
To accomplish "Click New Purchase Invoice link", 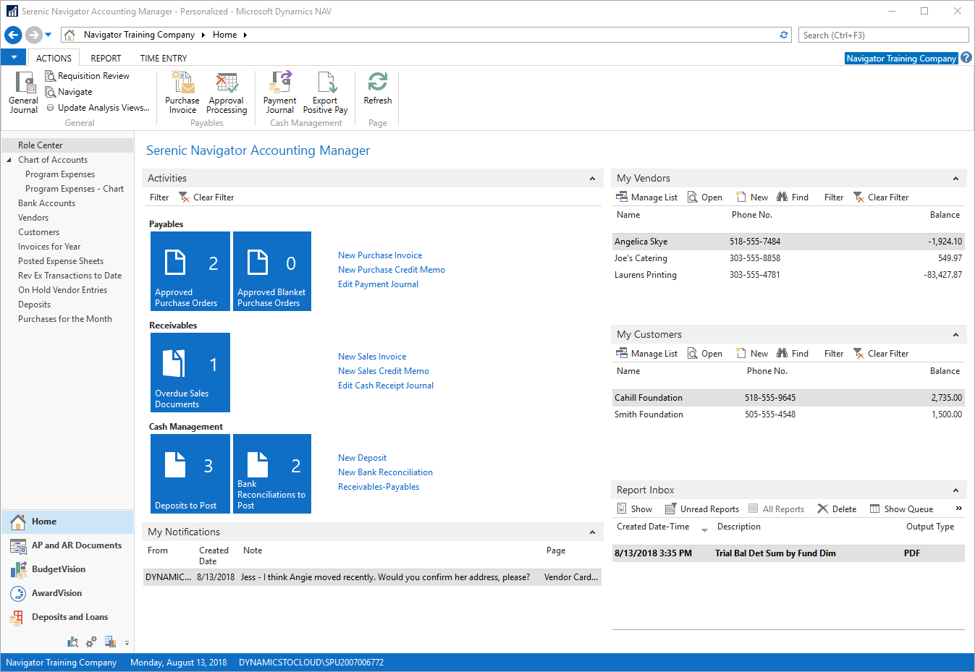I will click(380, 255).
